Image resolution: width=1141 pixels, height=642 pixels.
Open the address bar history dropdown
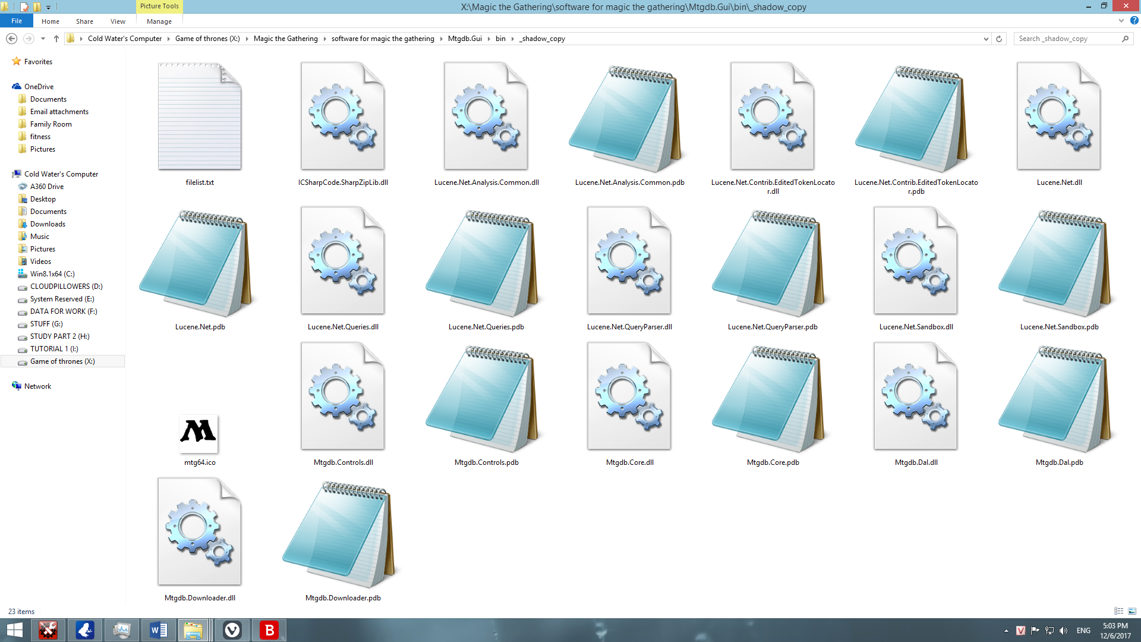point(986,39)
